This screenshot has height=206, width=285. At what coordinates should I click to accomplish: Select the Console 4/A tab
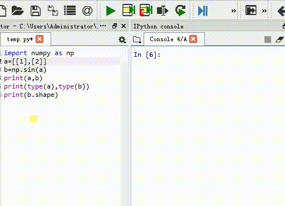point(174,39)
